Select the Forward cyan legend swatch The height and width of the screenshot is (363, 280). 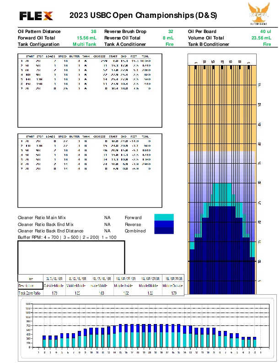point(164,217)
